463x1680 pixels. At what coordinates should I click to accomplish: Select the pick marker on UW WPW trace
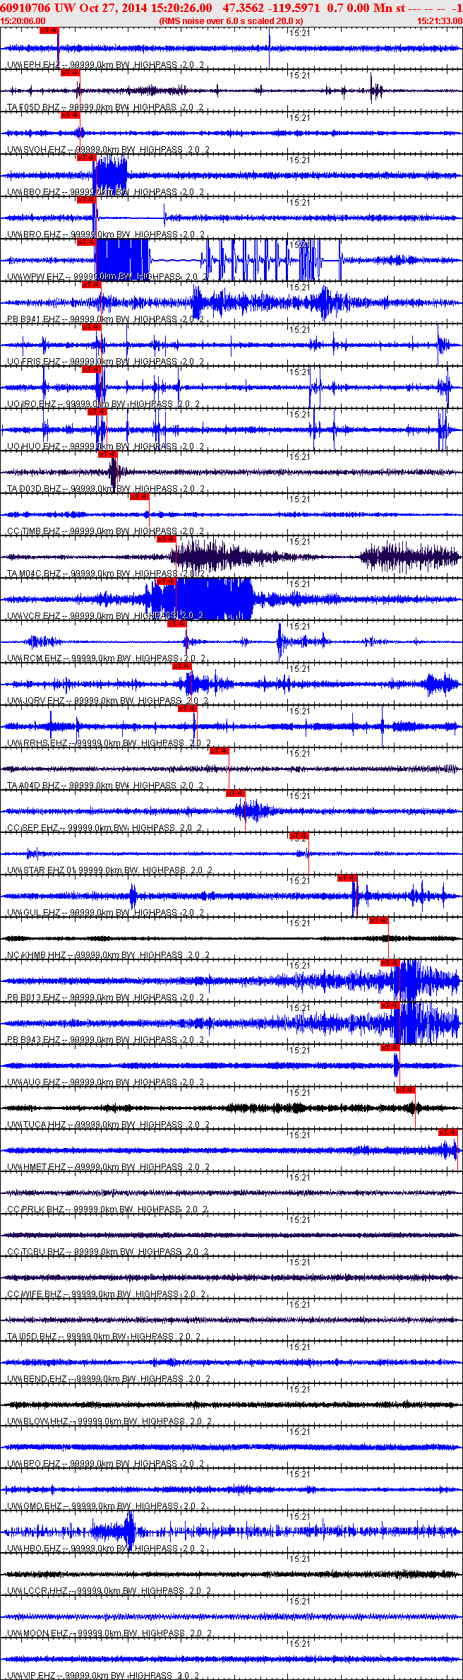[86, 242]
